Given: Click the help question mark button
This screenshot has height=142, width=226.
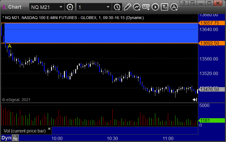Looking at the screenshot, I should click(184, 3).
